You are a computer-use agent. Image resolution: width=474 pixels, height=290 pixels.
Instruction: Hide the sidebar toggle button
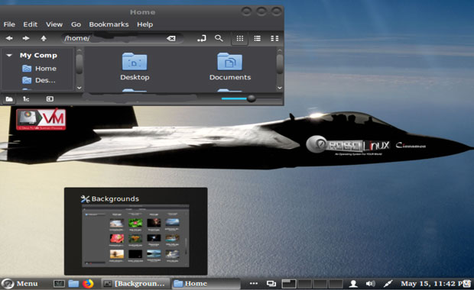point(50,99)
